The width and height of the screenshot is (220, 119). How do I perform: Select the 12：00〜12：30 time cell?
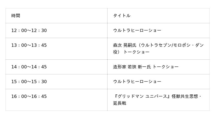pyautogui.click(x=29, y=30)
